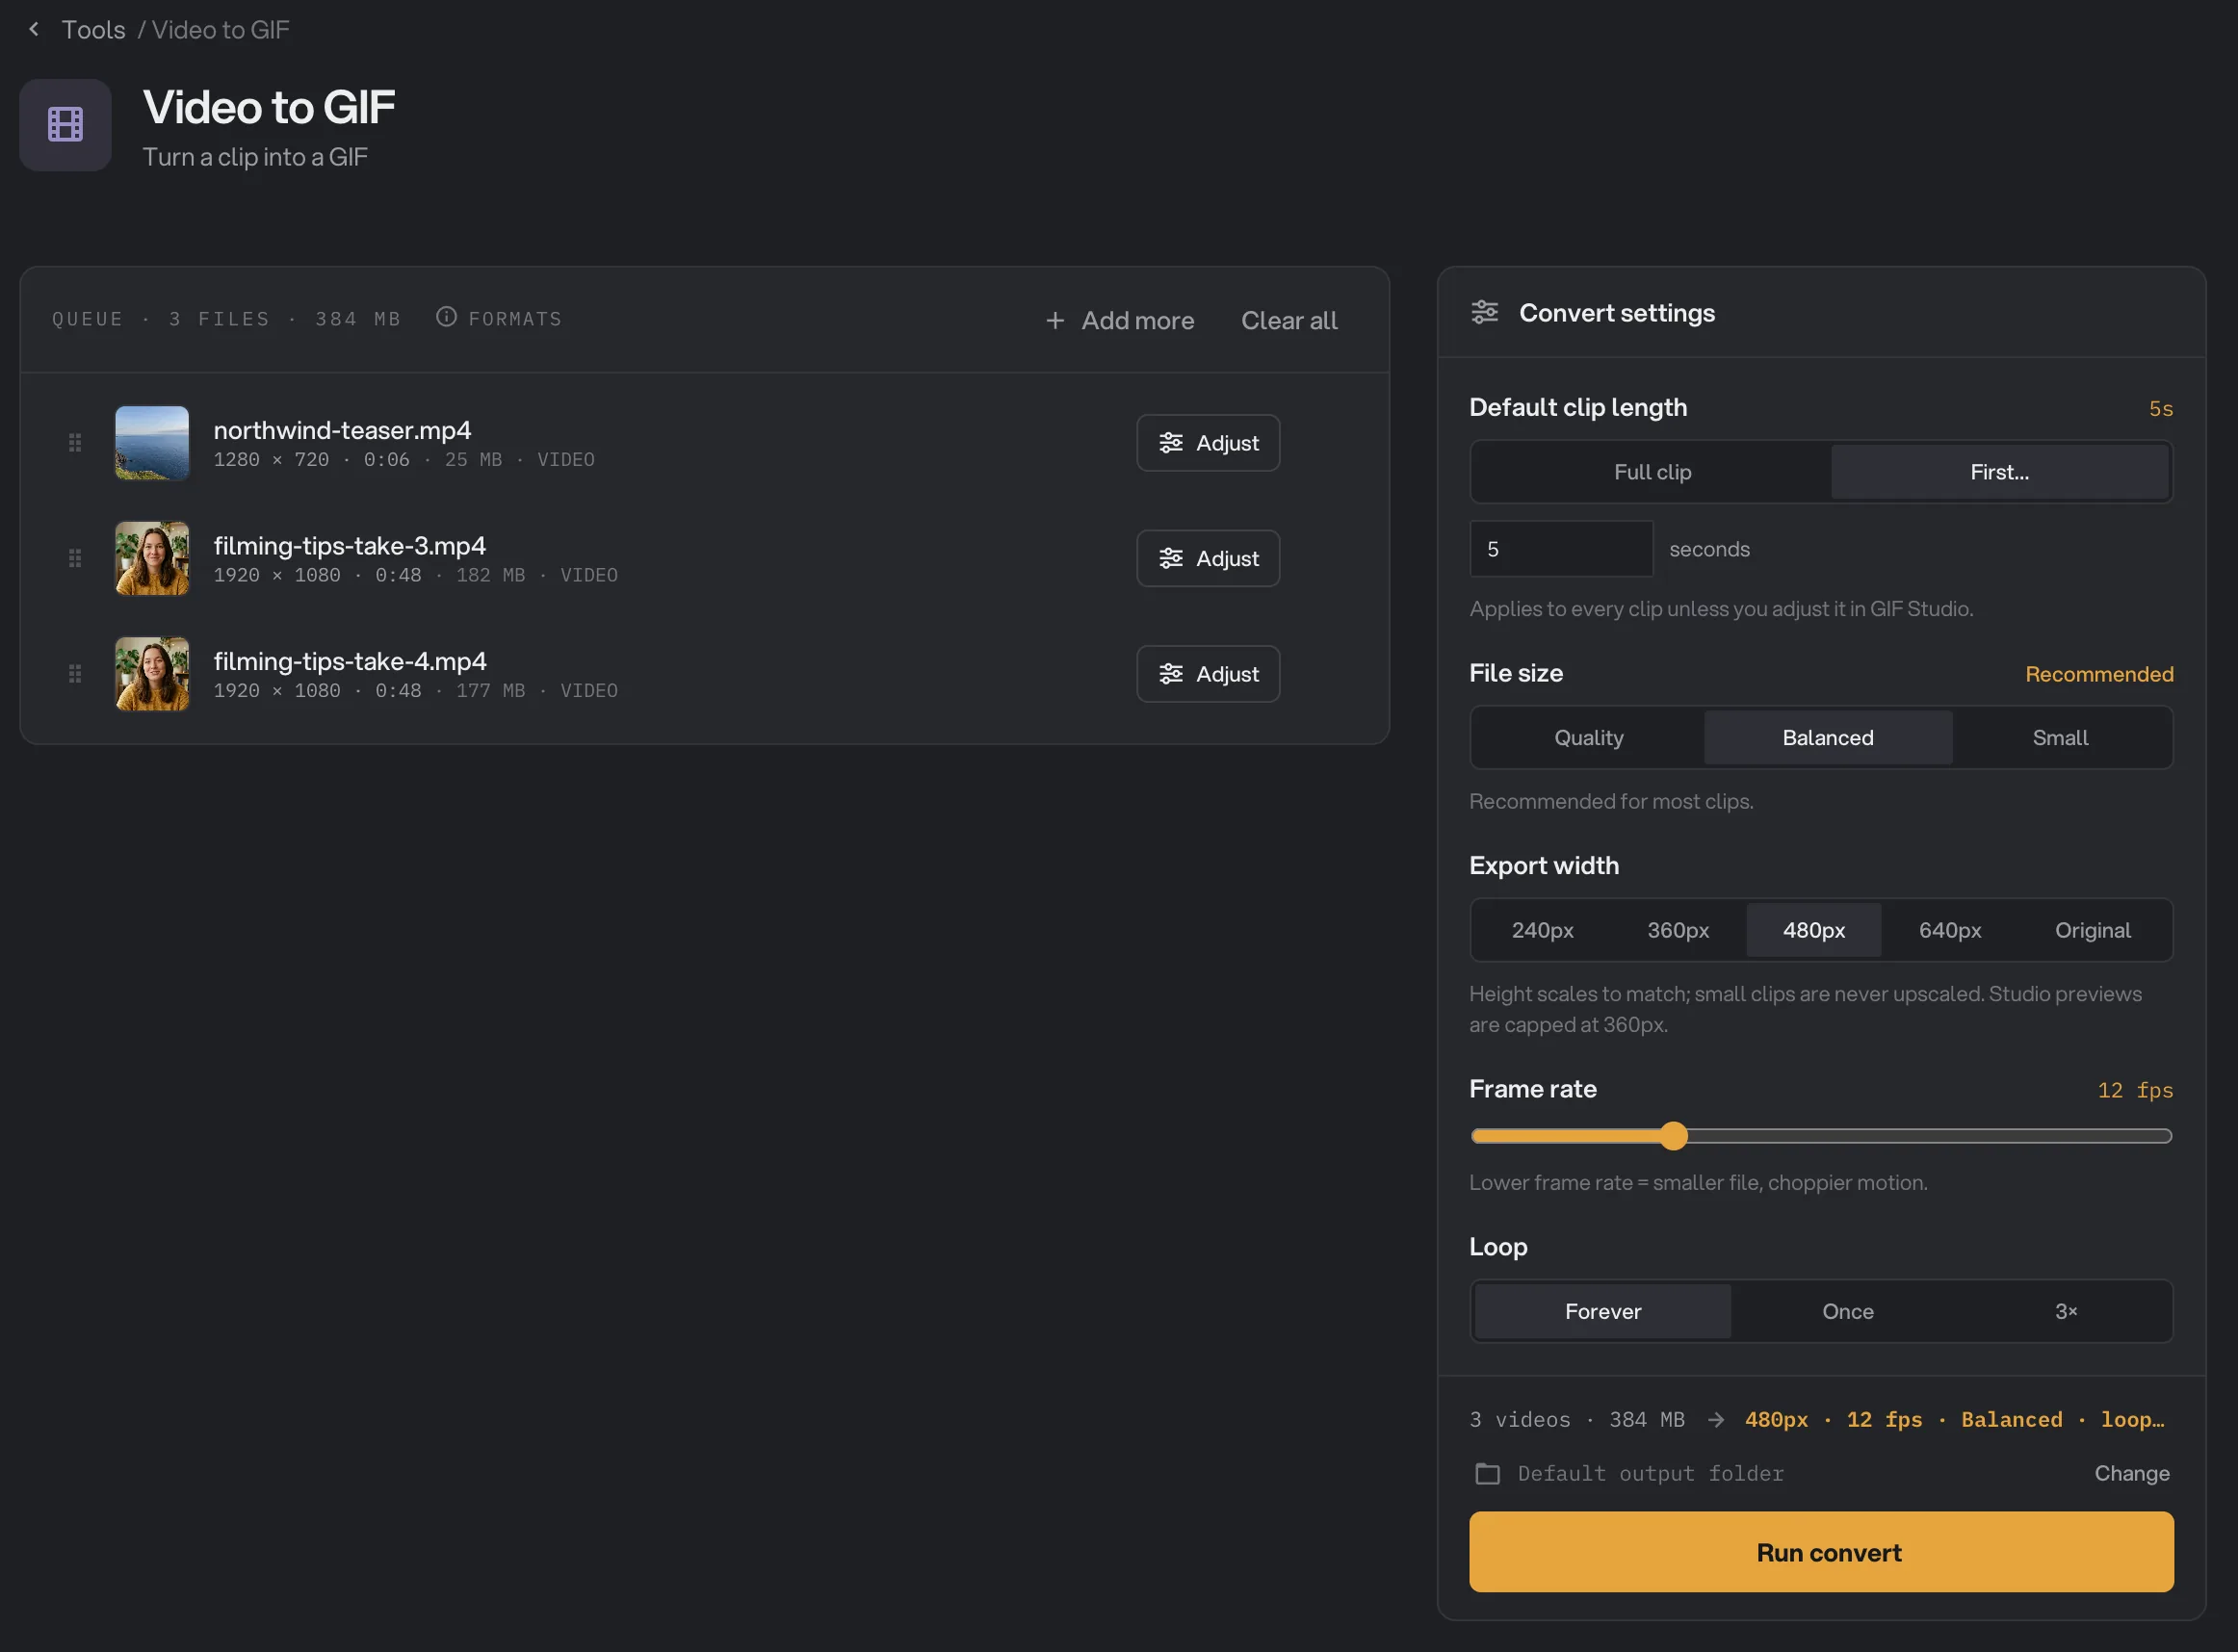2238x1652 pixels.
Task: Open filming-tips-take-4.mp4 thumbnail
Action: [x=152, y=674]
